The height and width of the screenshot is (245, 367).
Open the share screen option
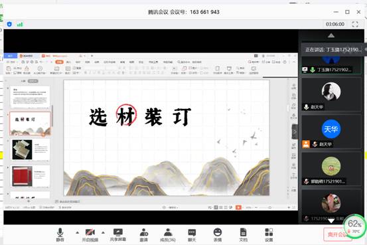tap(118, 235)
